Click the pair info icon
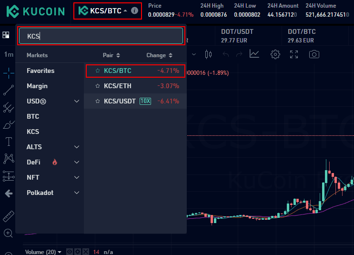Screen dimensions: 354x255 click(x=135, y=10)
